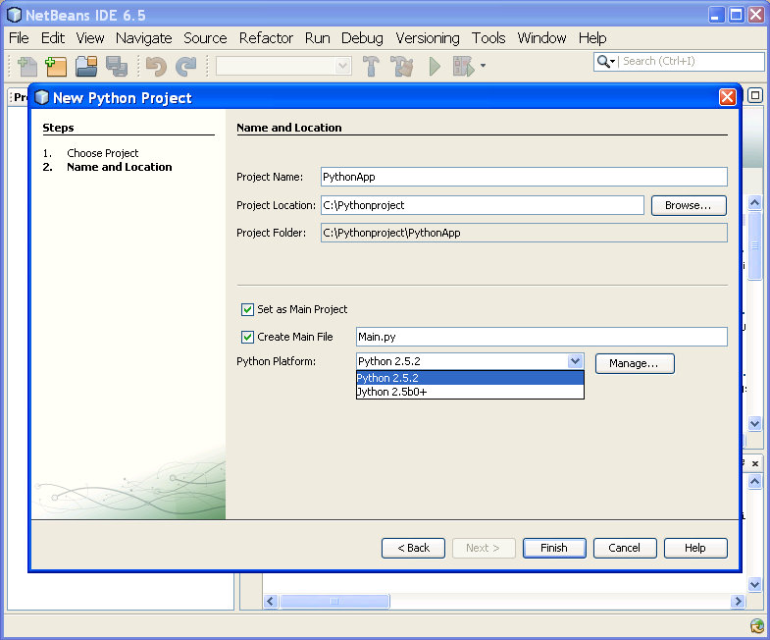Click the Clean and Build icon
Screen dimensions: 770x640
402,67
